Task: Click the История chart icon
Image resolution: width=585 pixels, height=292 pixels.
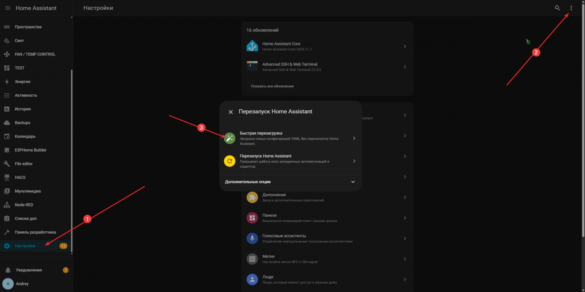Action: (7, 109)
